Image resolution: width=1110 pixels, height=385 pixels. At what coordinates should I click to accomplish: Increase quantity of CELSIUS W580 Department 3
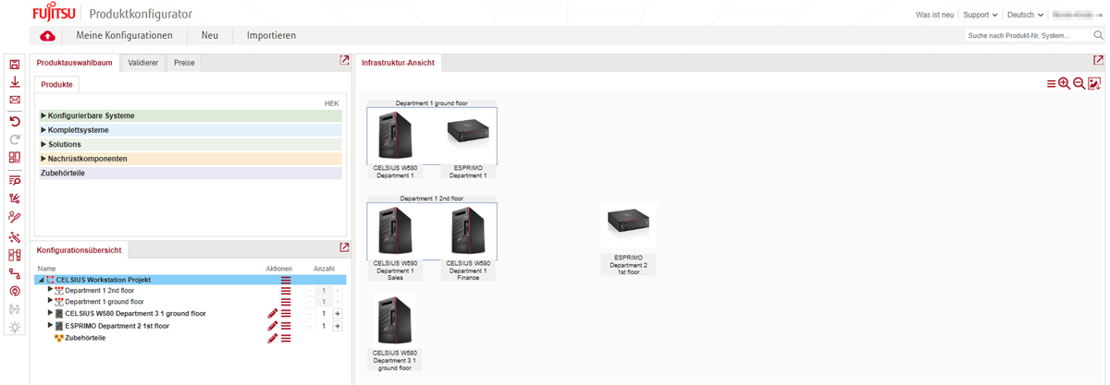[x=337, y=314]
